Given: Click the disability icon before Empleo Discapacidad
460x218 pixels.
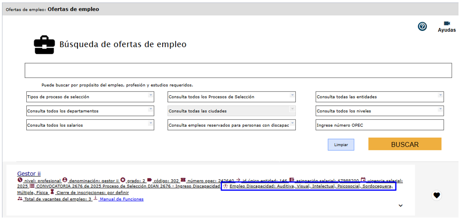Looking at the screenshot, I should pos(225,186).
